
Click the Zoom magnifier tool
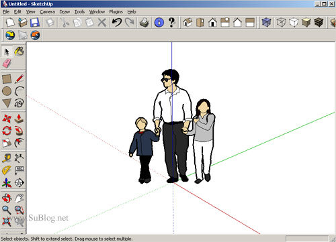7,210
